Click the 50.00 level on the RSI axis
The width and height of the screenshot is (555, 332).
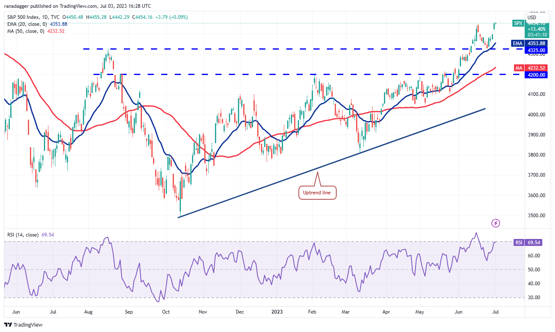click(534, 270)
